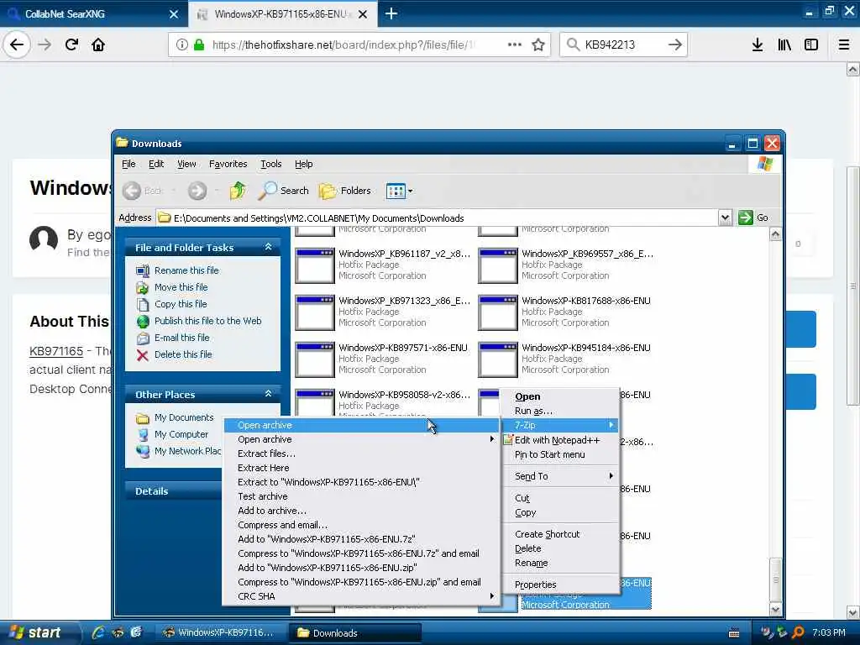Toggle Firefox sidebar view
This screenshot has height=645, width=860.
(x=811, y=45)
